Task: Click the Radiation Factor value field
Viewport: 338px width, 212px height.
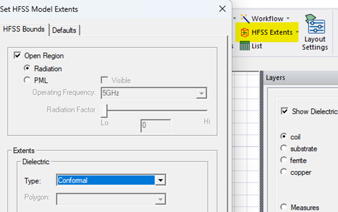Action: pyautogui.click(x=155, y=125)
